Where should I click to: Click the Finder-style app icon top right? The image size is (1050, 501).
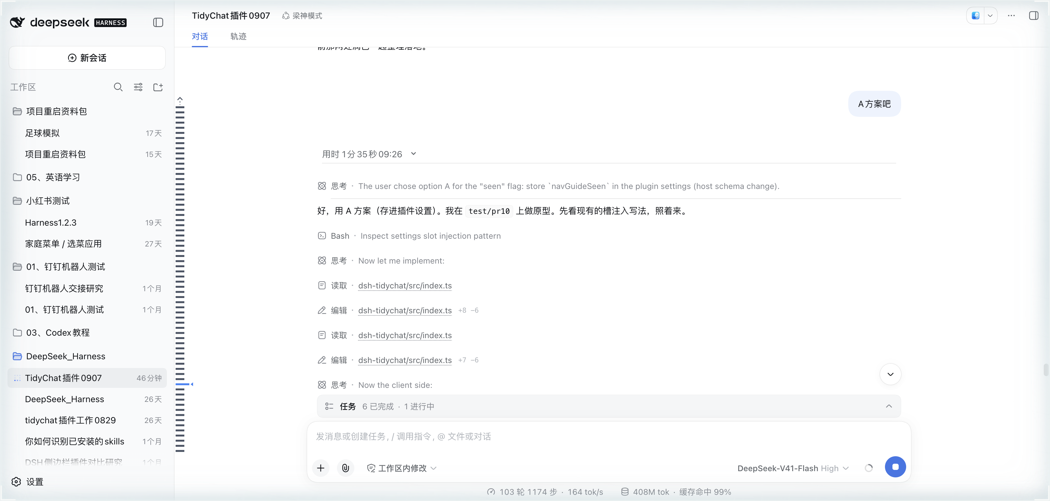(975, 16)
